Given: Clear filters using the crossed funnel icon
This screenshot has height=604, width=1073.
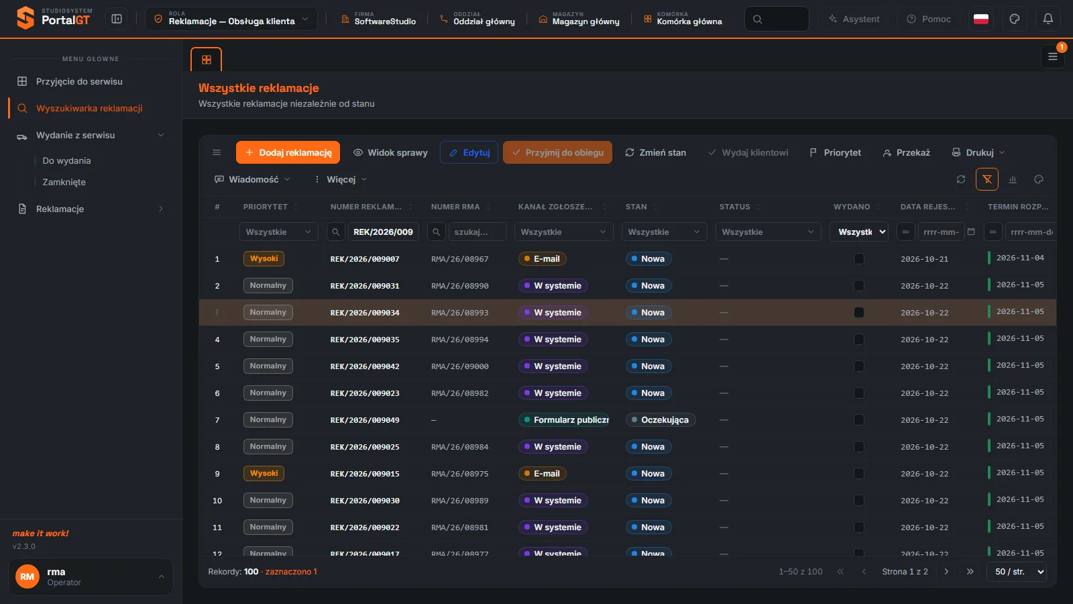Looking at the screenshot, I should coord(987,179).
